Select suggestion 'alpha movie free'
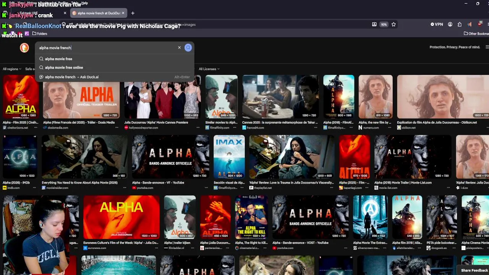Viewport: 489px width, 275px height. (x=58, y=59)
